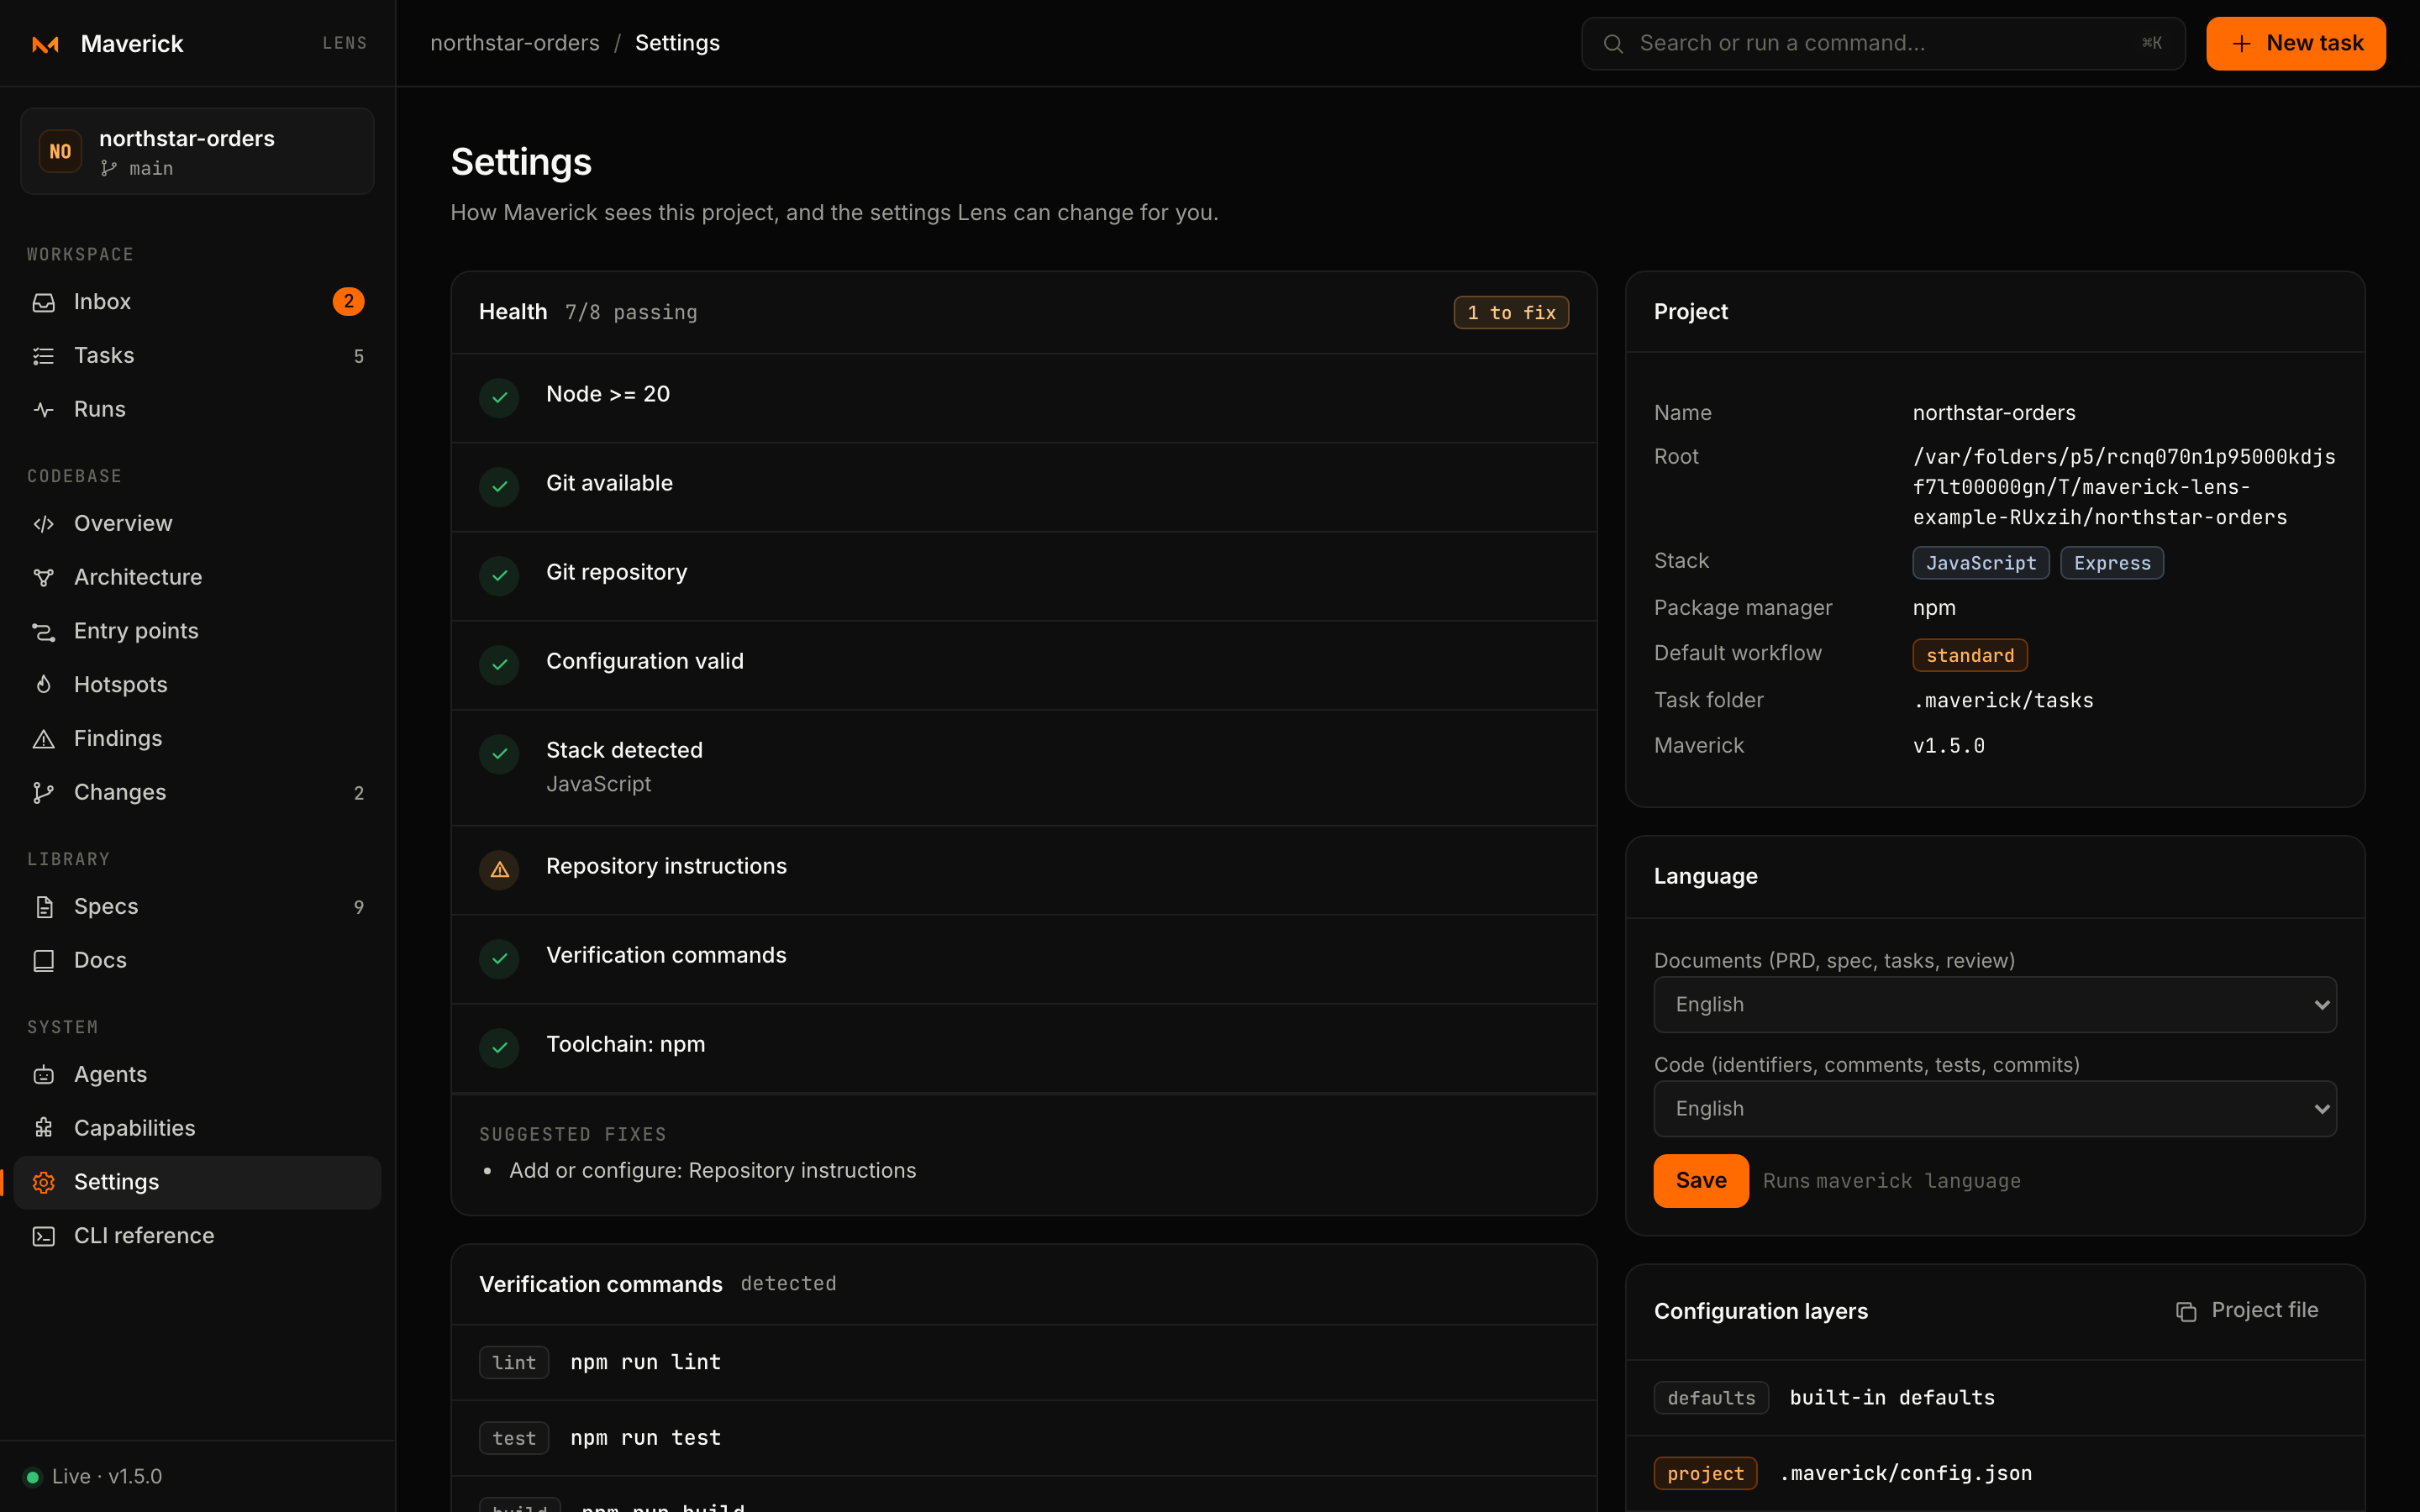Image resolution: width=2420 pixels, height=1512 pixels.
Task: Open Hotspots via its flame icon
Action: [x=44, y=685]
